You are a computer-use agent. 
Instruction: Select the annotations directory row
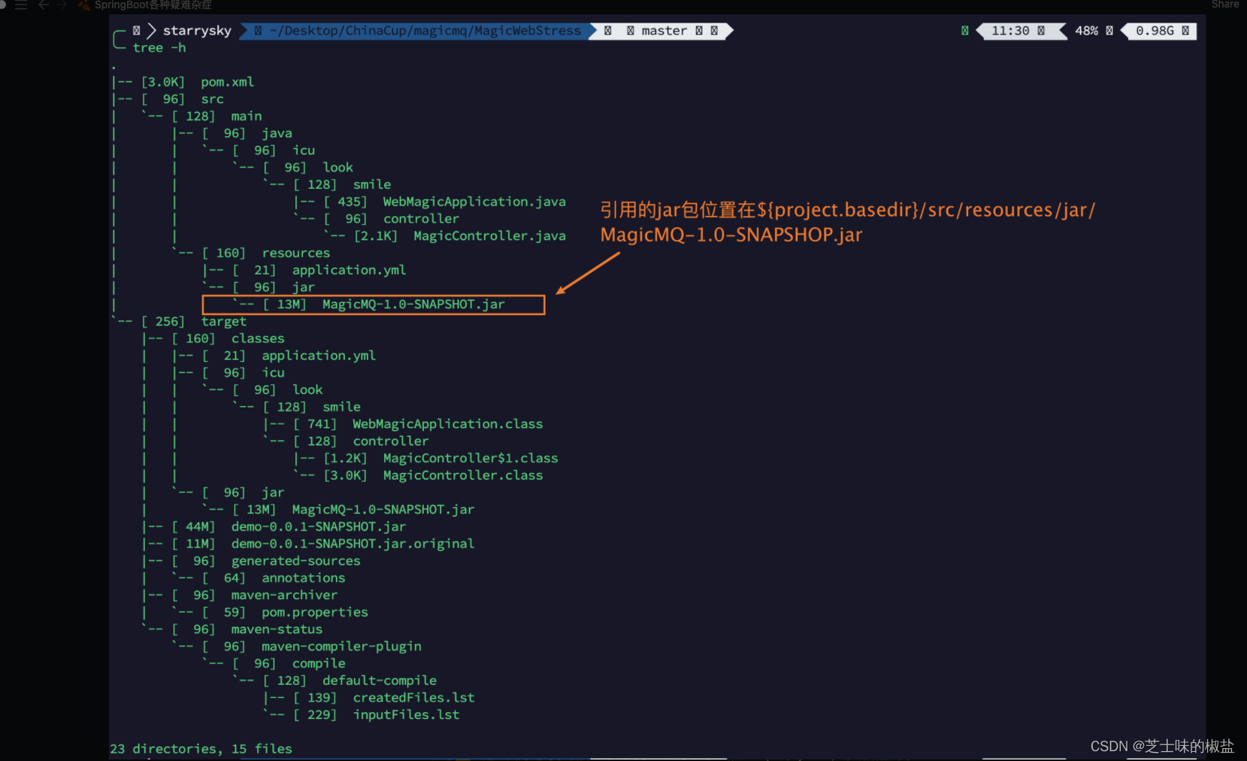(x=259, y=578)
